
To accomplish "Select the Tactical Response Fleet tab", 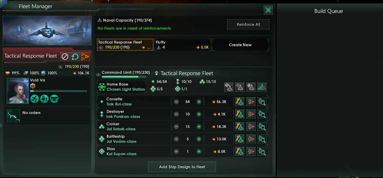I will (125, 45).
